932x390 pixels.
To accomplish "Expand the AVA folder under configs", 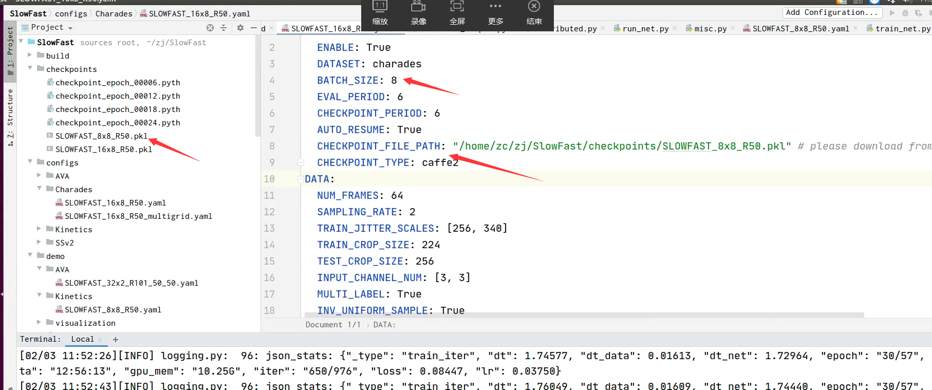I will 39,175.
